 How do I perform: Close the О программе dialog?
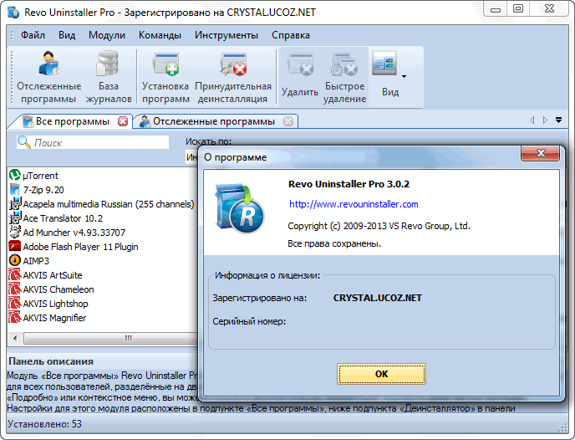click(x=540, y=153)
